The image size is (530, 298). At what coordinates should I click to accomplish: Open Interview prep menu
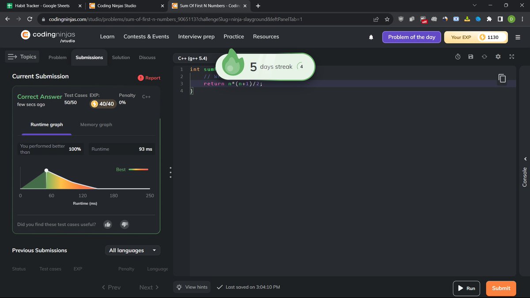(x=196, y=37)
